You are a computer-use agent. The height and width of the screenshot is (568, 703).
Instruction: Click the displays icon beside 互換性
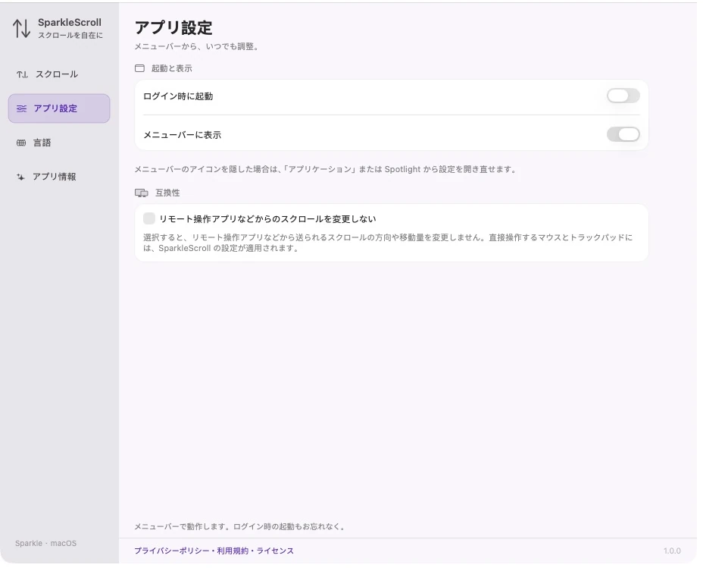142,193
